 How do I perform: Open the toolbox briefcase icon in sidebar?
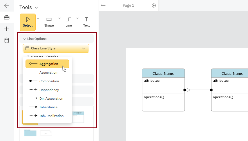[x=7, y=18]
